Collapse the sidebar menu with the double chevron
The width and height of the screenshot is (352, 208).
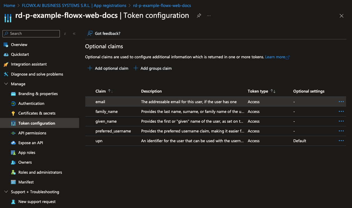coord(74,33)
